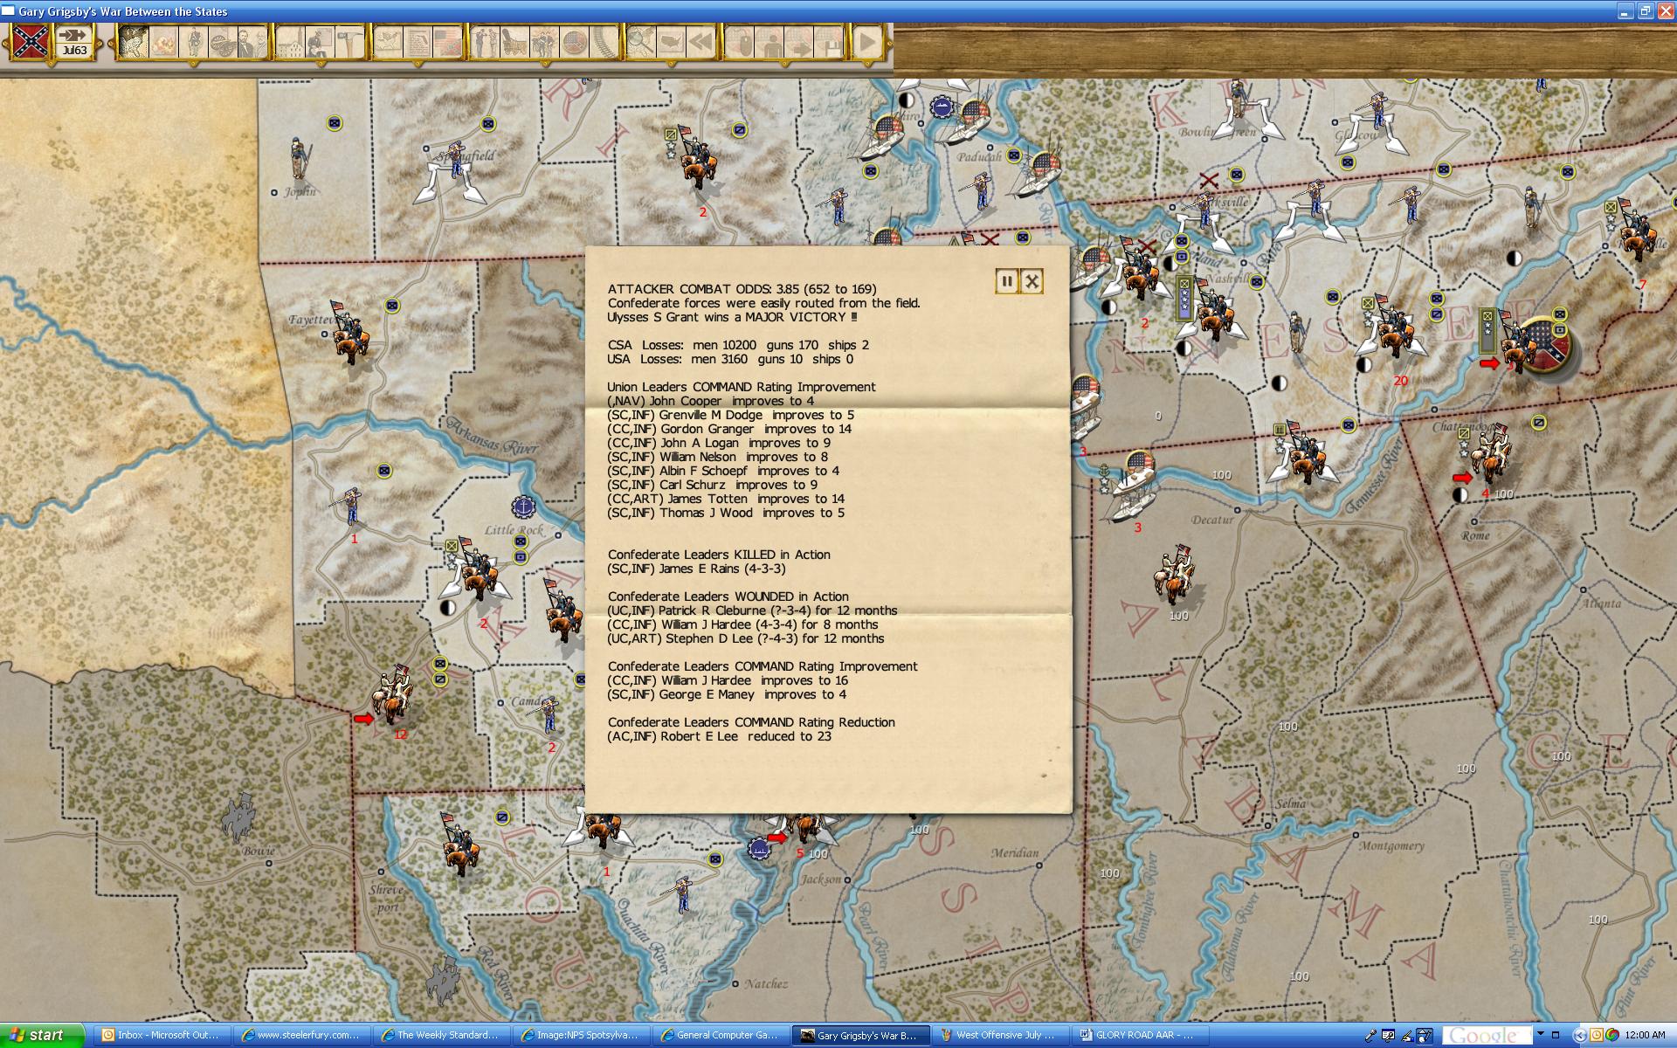The height and width of the screenshot is (1048, 1677).
Task: Pause the combat report with the pause button
Action: [1007, 281]
